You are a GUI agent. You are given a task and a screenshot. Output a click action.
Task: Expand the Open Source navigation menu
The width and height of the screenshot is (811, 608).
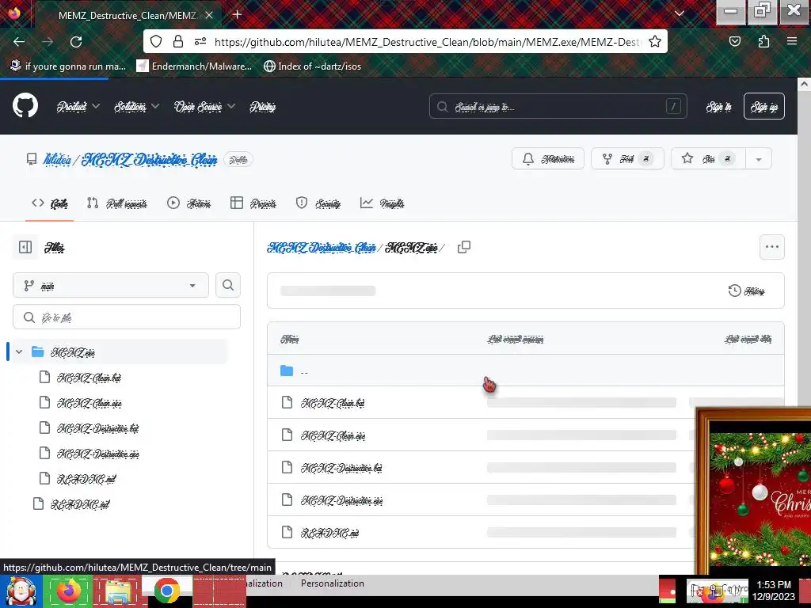coord(205,107)
